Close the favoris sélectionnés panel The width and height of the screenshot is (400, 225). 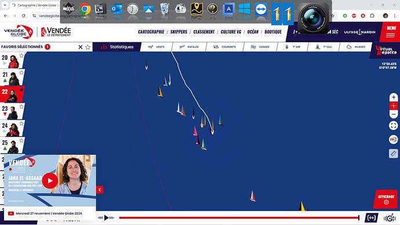[81, 47]
